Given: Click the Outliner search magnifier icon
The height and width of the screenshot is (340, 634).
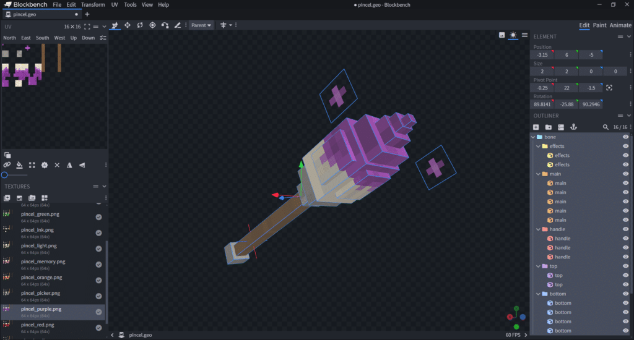Looking at the screenshot, I should (x=606, y=127).
